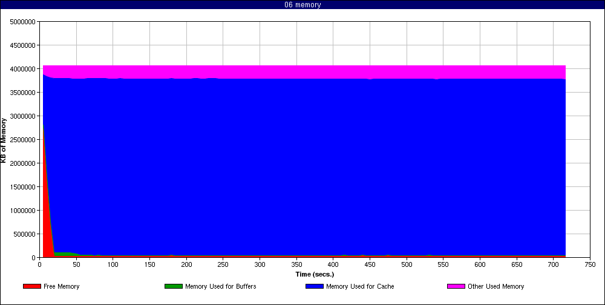Select the 'Free Memory' legend label
The height and width of the screenshot is (305, 605).
(61, 286)
